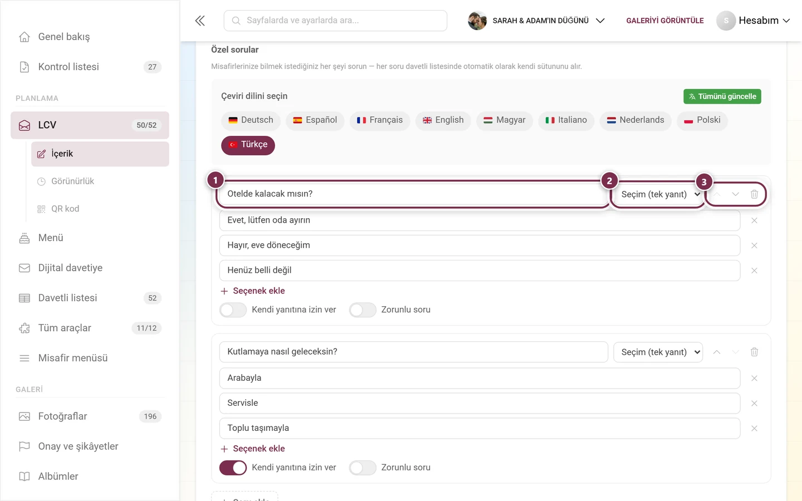
Task: Click the Tümünü güncelle button
Action: [722, 96]
